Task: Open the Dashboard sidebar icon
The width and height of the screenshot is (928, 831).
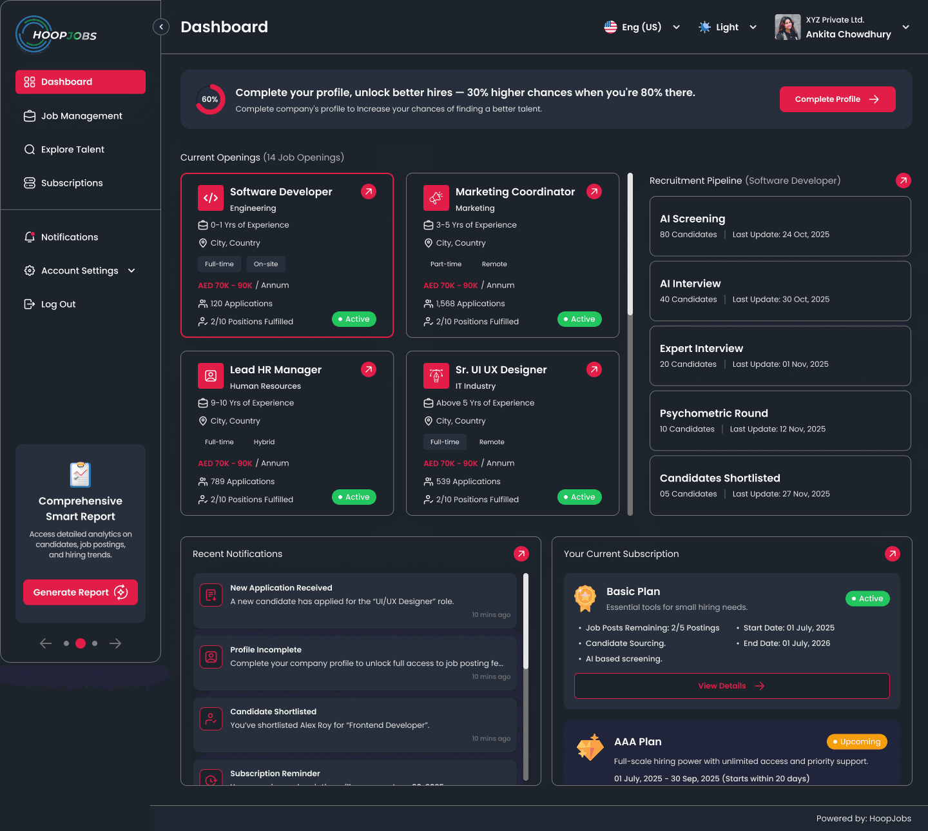Action: point(30,82)
